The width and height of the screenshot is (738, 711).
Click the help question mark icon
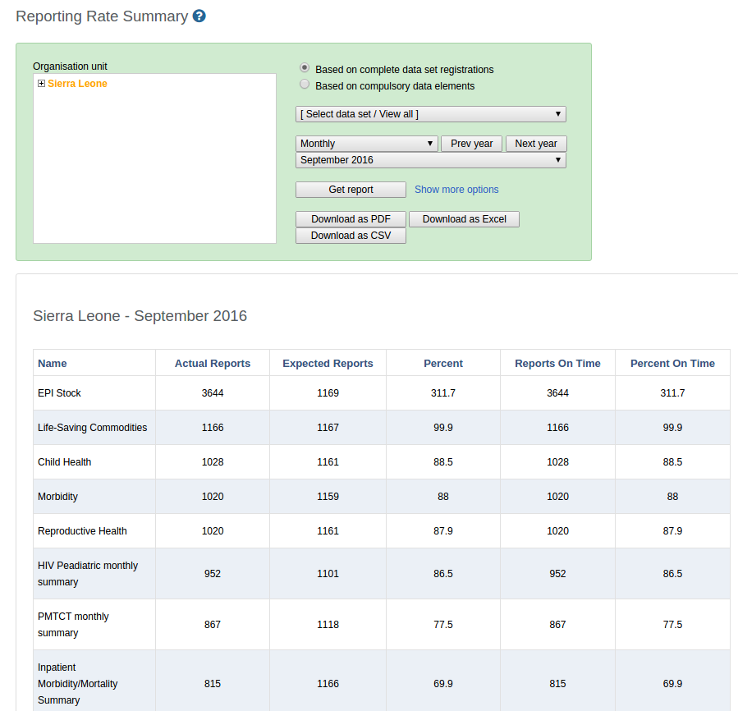[199, 16]
